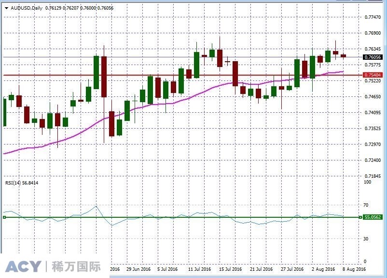
Task: Select the 0.75775 price axis label
Action: (x=373, y=65)
